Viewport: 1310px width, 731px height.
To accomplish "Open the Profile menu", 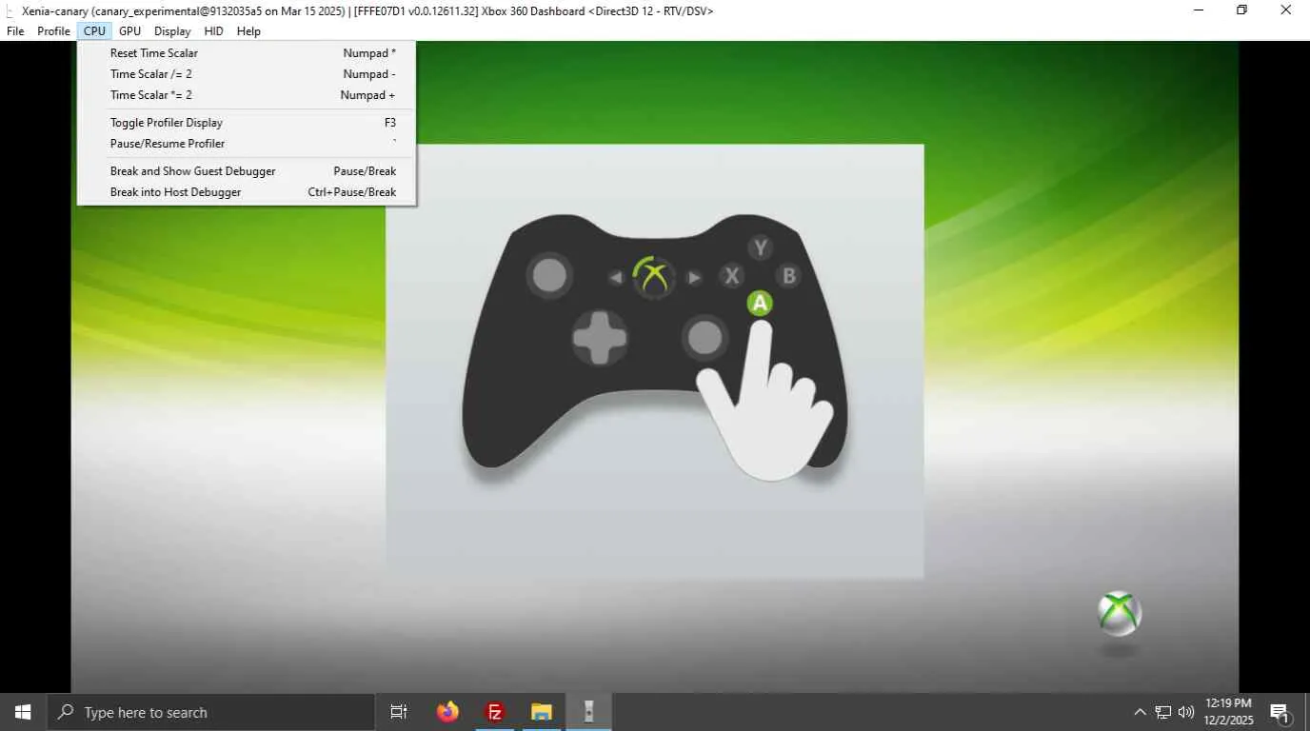I will 53,31.
